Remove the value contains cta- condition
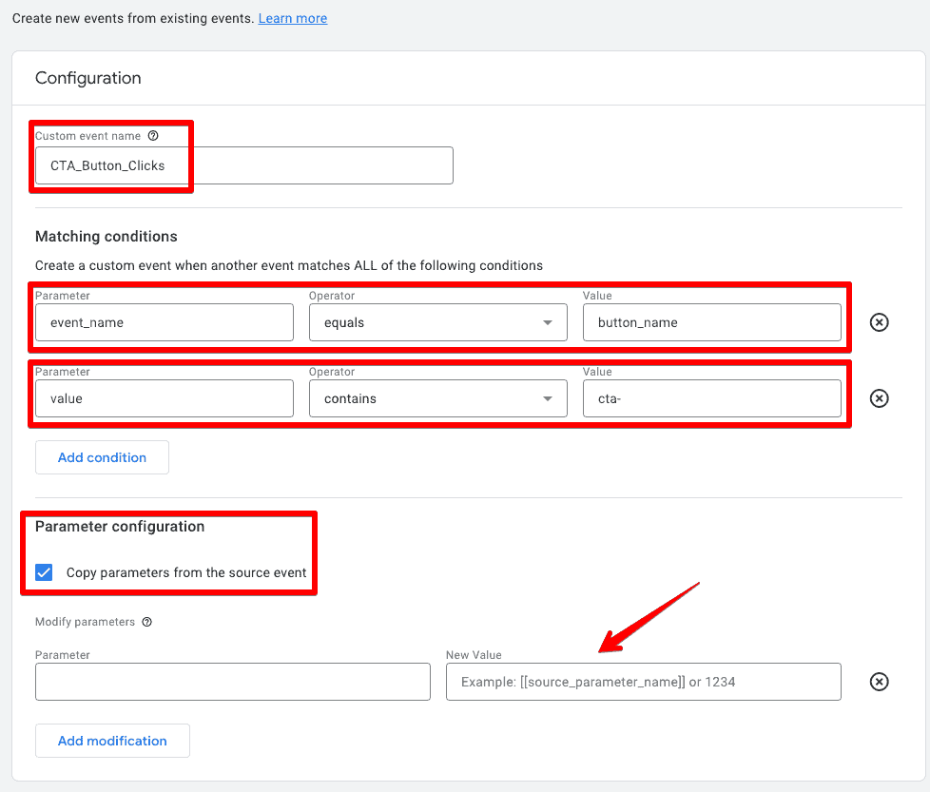 (879, 398)
